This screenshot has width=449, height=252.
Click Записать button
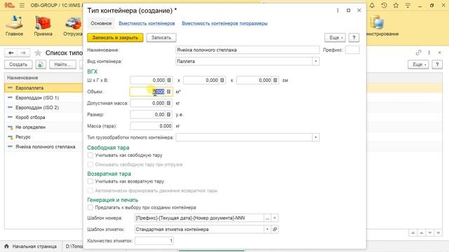[161, 37]
